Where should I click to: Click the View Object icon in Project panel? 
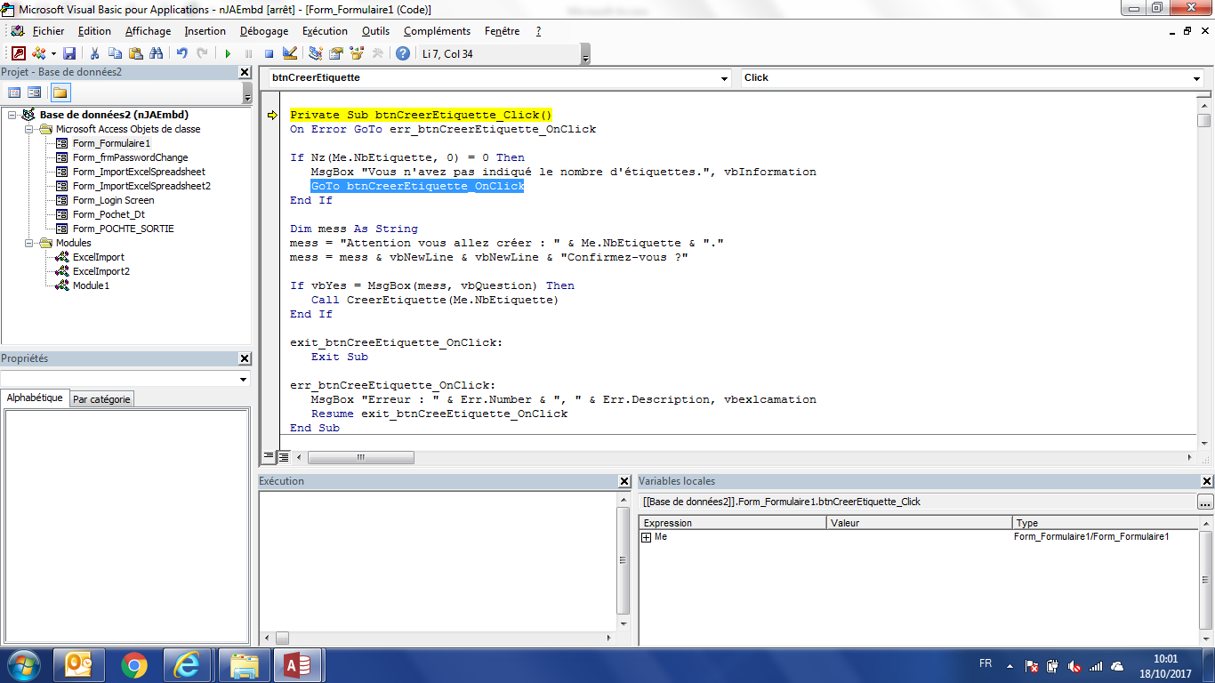35,92
